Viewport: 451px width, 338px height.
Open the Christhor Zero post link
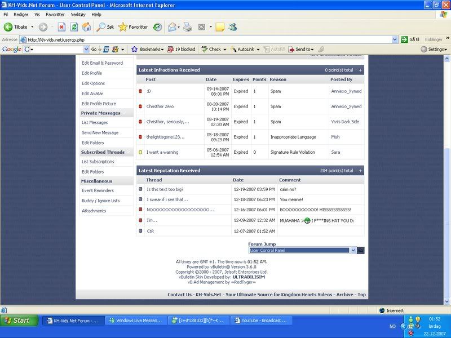coord(160,106)
